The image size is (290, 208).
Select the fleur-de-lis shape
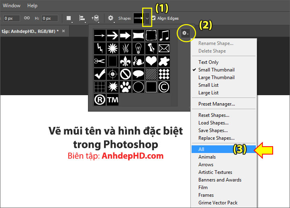[125, 61]
